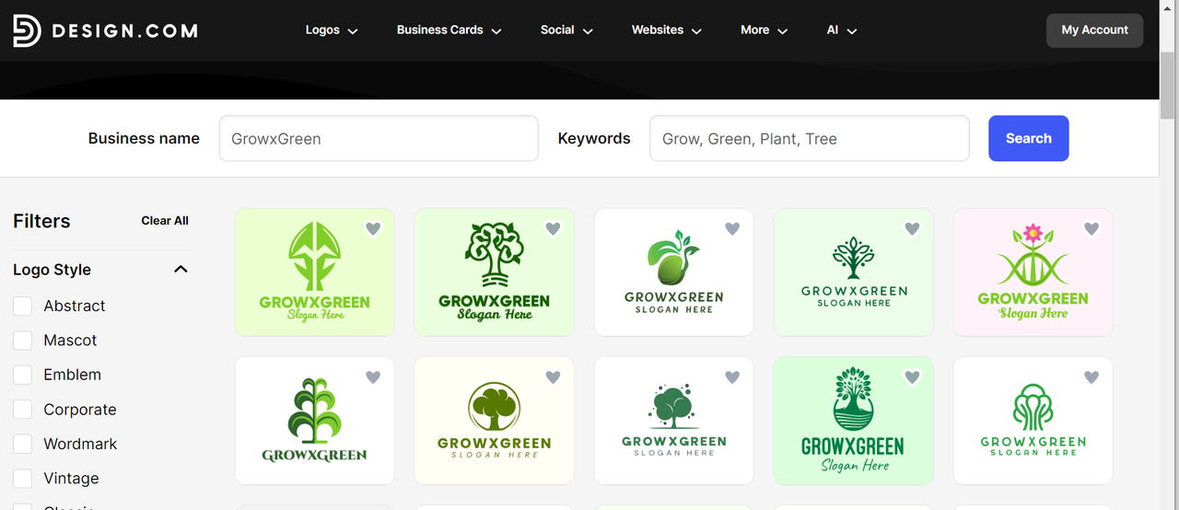Select the Wordmark filter checkbox
Viewport: 1179px width, 510px height.
pos(23,444)
